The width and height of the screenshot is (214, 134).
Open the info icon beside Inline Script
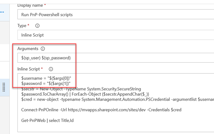point(51,69)
